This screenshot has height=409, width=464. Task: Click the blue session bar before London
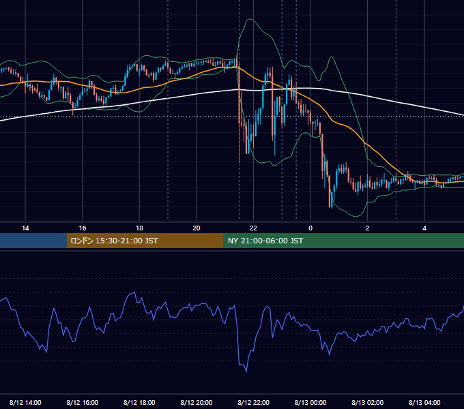coord(33,241)
